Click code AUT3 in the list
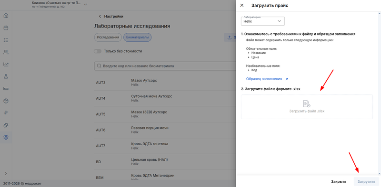This screenshot has height=187, width=381. pyautogui.click(x=100, y=83)
